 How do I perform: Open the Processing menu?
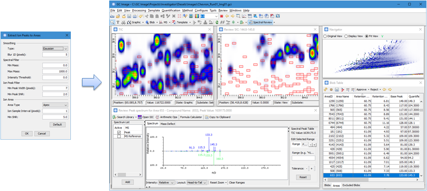pyautogui.click(x=139, y=10)
